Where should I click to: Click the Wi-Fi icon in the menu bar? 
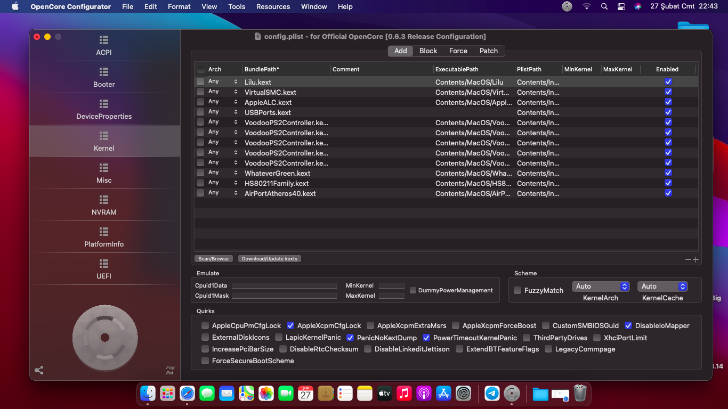point(587,6)
